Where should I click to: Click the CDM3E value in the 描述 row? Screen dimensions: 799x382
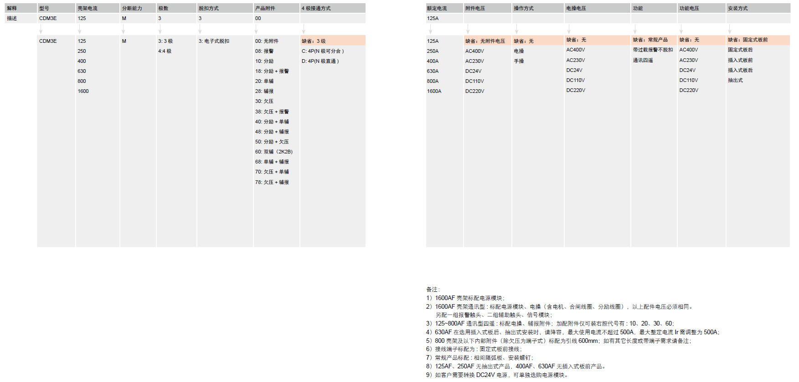48,18
